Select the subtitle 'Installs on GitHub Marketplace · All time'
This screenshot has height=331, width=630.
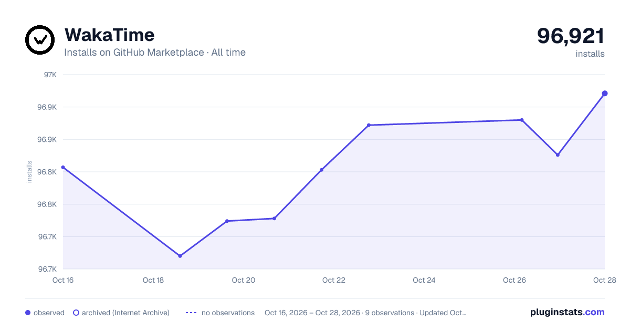point(155,53)
